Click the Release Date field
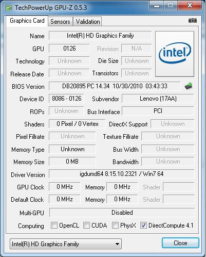The image size is (206, 257). tap(69, 73)
